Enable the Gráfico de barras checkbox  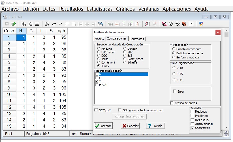(x=172, y=103)
